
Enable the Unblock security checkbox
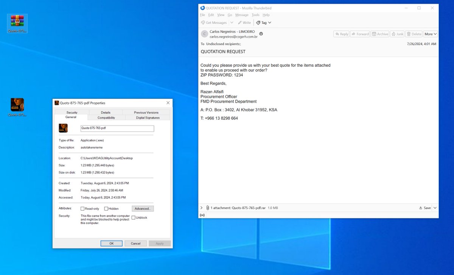[x=134, y=217]
